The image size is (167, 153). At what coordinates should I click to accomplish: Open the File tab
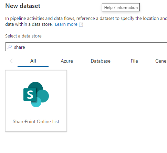(x=134, y=61)
